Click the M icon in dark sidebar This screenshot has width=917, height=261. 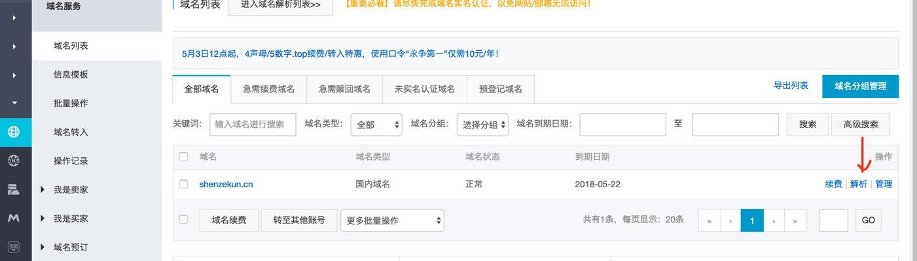coord(14,218)
